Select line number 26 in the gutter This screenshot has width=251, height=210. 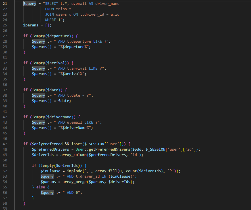click(x=5, y=31)
